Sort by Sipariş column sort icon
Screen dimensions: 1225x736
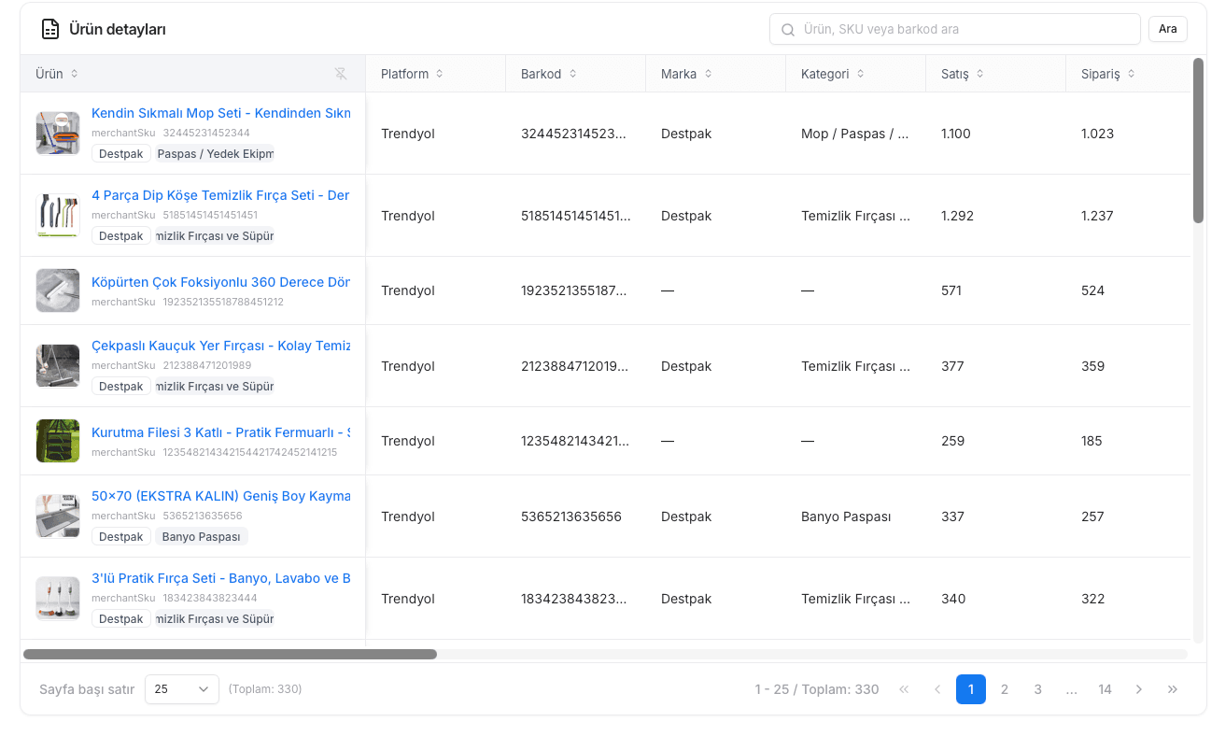pos(1131,74)
